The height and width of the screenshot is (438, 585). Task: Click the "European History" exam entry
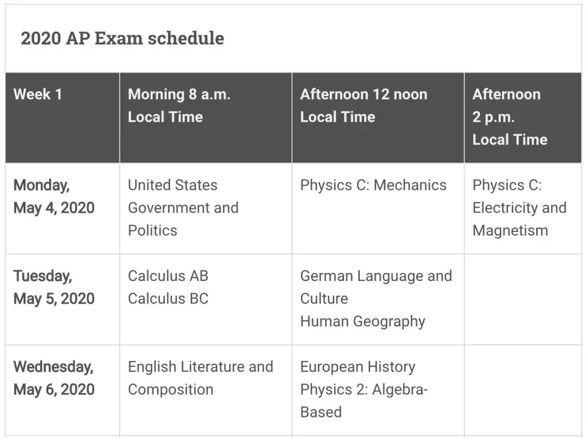point(357,367)
